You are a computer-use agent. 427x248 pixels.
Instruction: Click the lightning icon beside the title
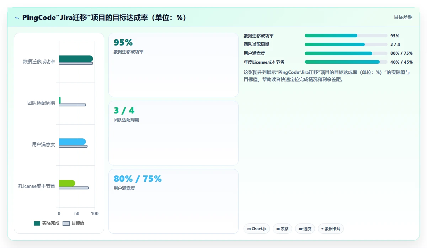point(17,18)
